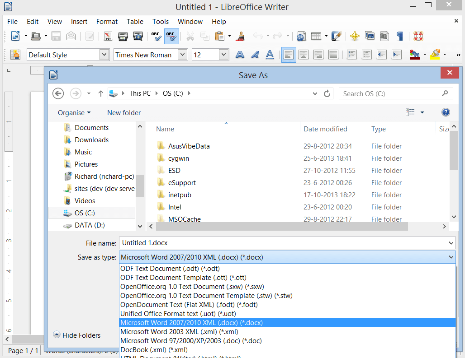Image resolution: width=465 pixels, height=358 pixels.
Task: Click the dialog Help question mark icon
Action: 445,112
